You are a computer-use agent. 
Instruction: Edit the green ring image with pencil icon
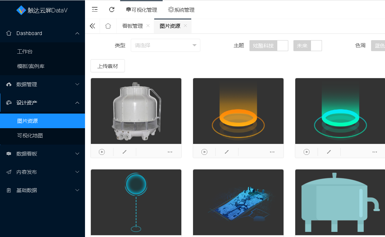click(x=329, y=152)
